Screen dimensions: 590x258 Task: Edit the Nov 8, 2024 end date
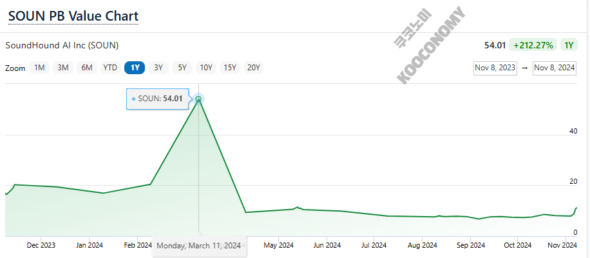coord(555,68)
